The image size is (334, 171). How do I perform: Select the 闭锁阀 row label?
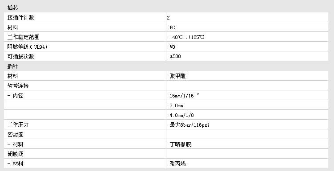pos(15,154)
